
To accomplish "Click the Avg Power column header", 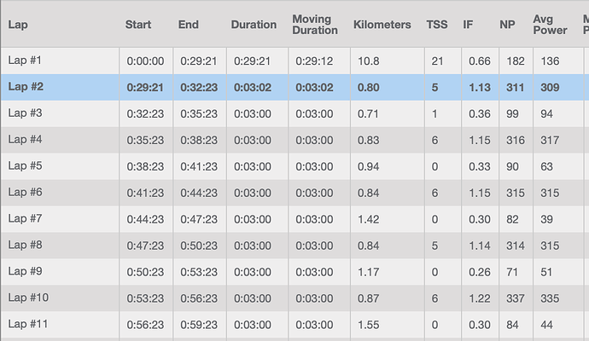I will click(550, 25).
